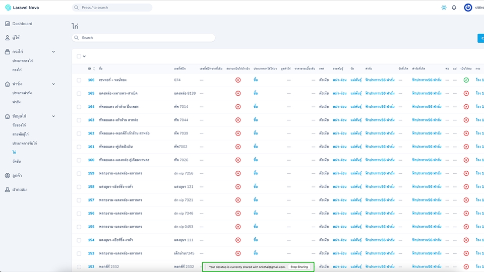Image resolution: width=484 pixels, height=272 pixels.
Task: Click the cut-off blue create button
Action: [481, 38]
